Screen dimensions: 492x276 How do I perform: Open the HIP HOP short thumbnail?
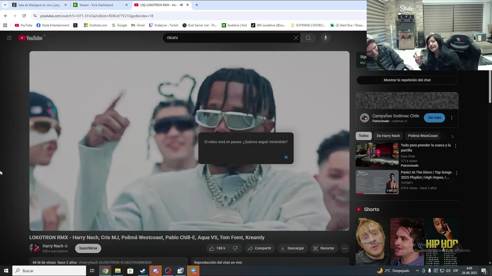point(442,242)
